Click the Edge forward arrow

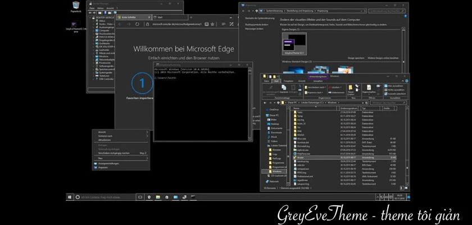pos(129,24)
